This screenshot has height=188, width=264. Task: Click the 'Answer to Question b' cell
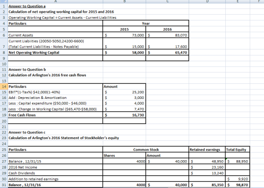55,70
